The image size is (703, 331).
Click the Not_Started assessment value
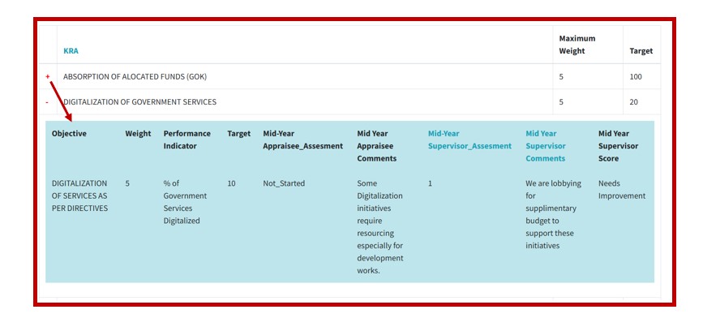click(x=284, y=183)
